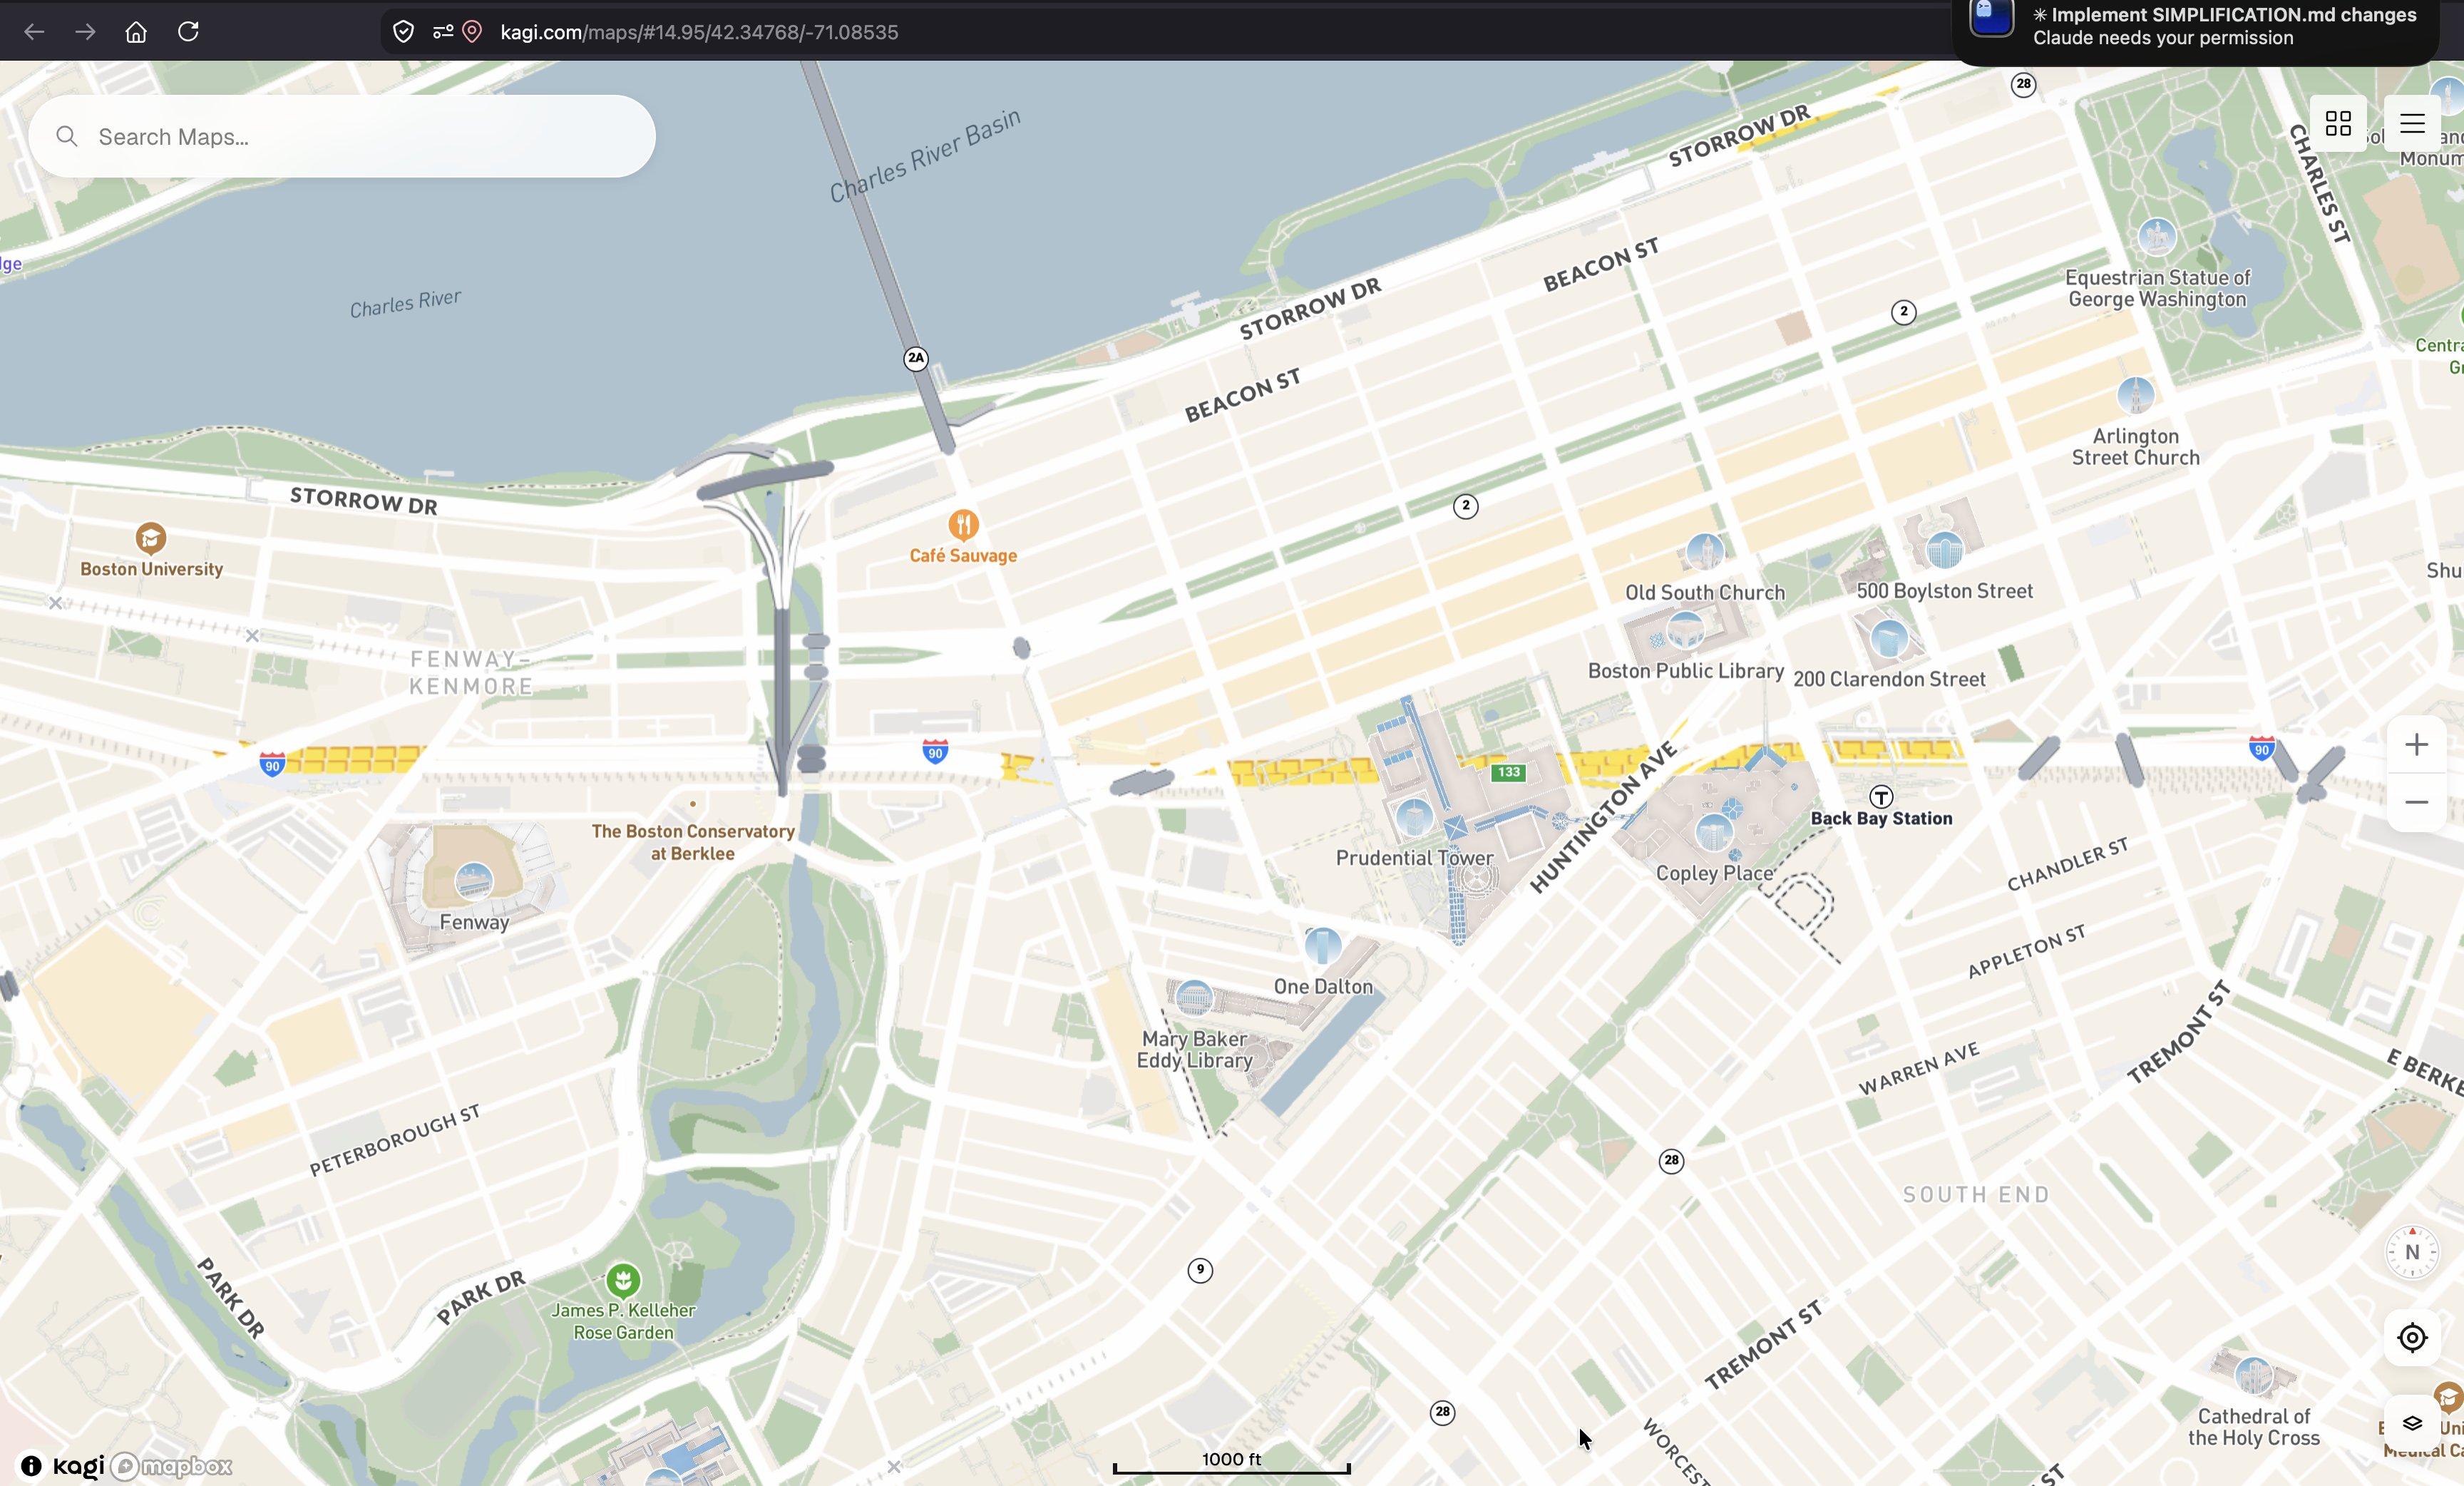Open the map layers button
Image resolution: width=2464 pixels, height=1486 pixels.
pyautogui.click(x=2412, y=1422)
